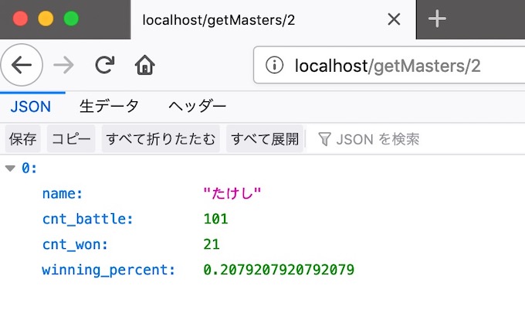Open the home page via house icon

point(144,65)
